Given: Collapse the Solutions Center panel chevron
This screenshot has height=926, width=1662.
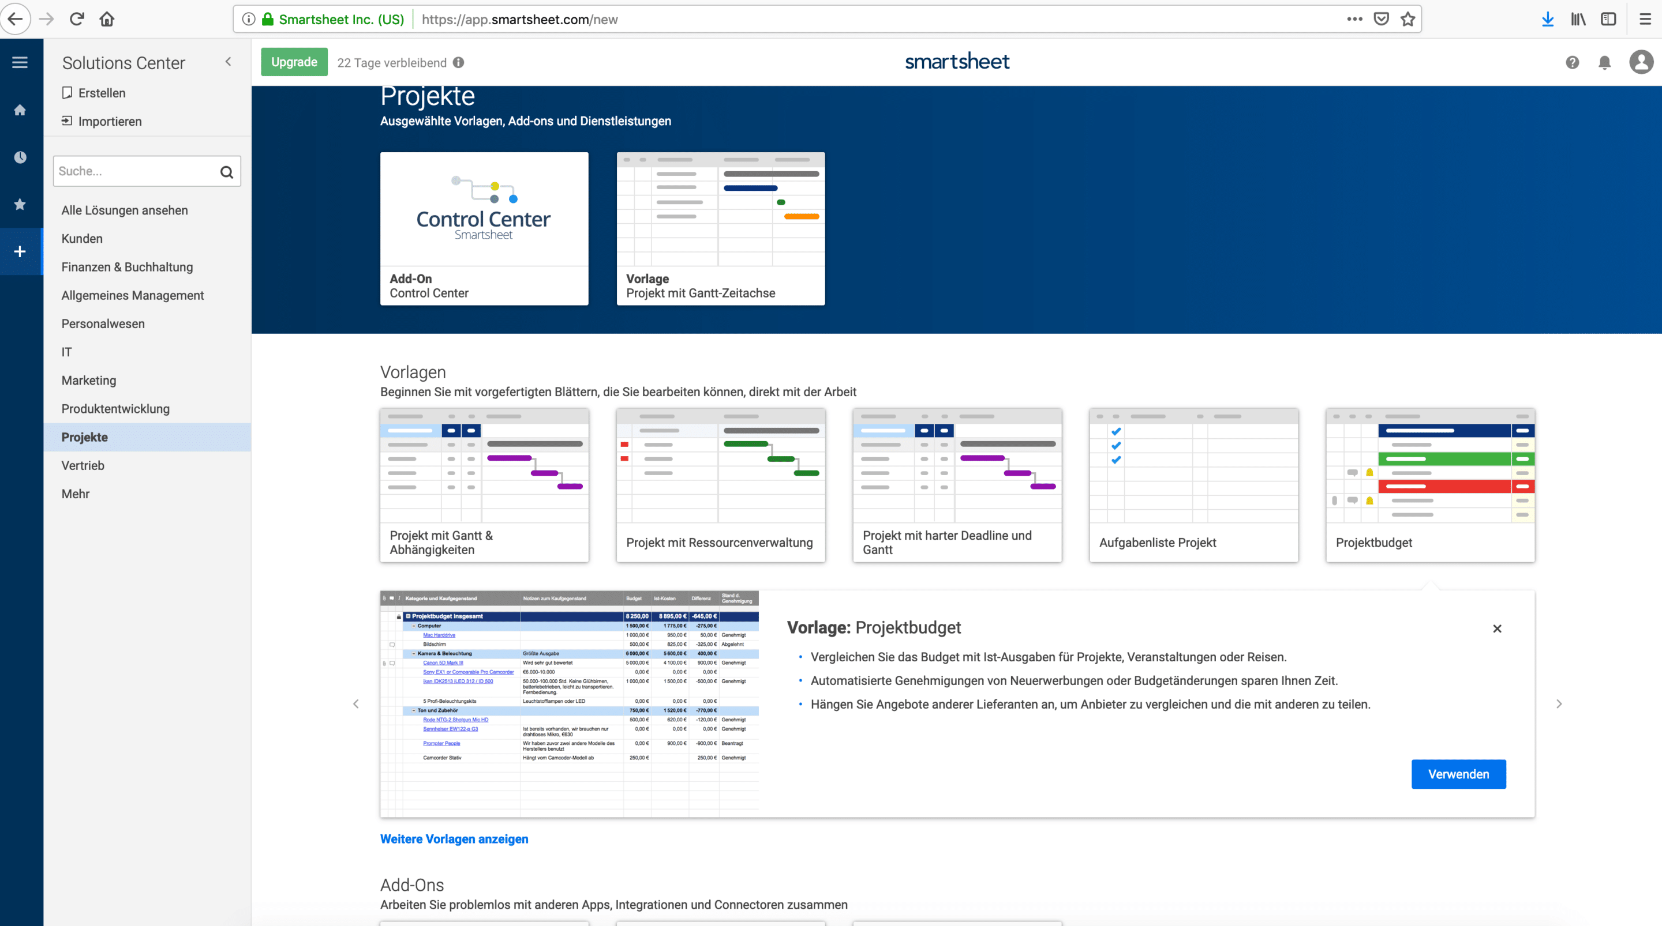Looking at the screenshot, I should tap(229, 62).
